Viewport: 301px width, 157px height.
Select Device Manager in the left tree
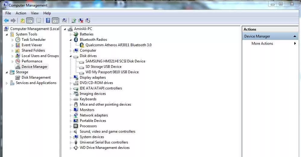[35, 67]
